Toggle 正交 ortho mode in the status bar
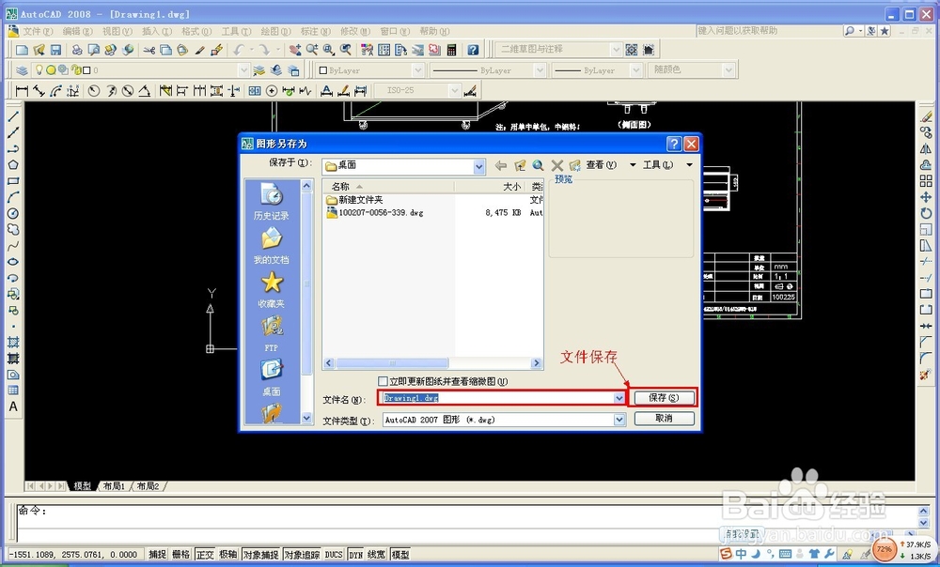This screenshot has width=940, height=567. coord(204,555)
